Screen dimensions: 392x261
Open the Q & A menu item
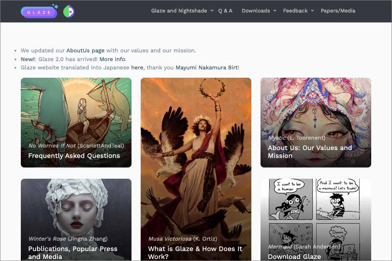pos(225,11)
